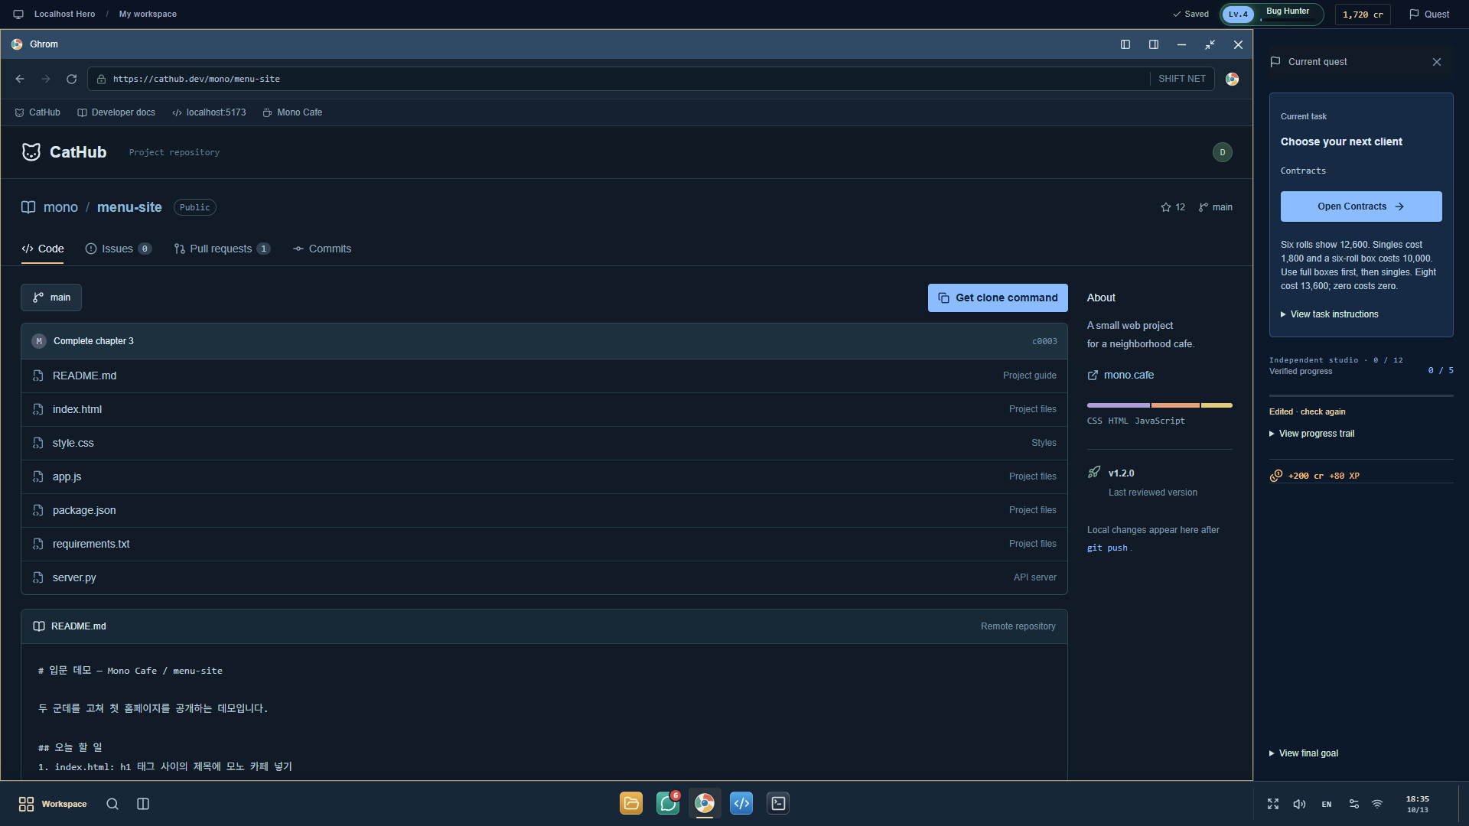Open the server.py file row
Image resolution: width=1469 pixels, height=826 pixels.
pyautogui.click(x=544, y=577)
